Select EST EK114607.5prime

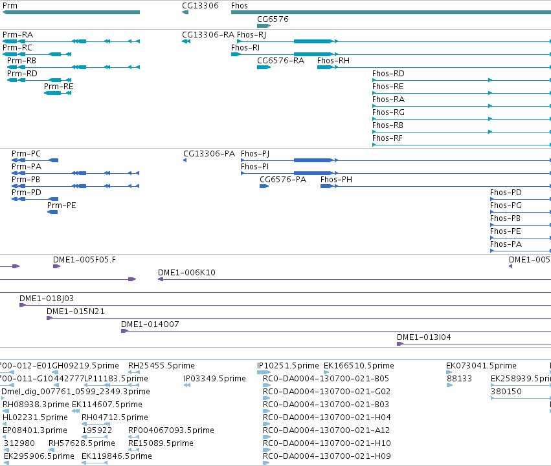[76, 411]
